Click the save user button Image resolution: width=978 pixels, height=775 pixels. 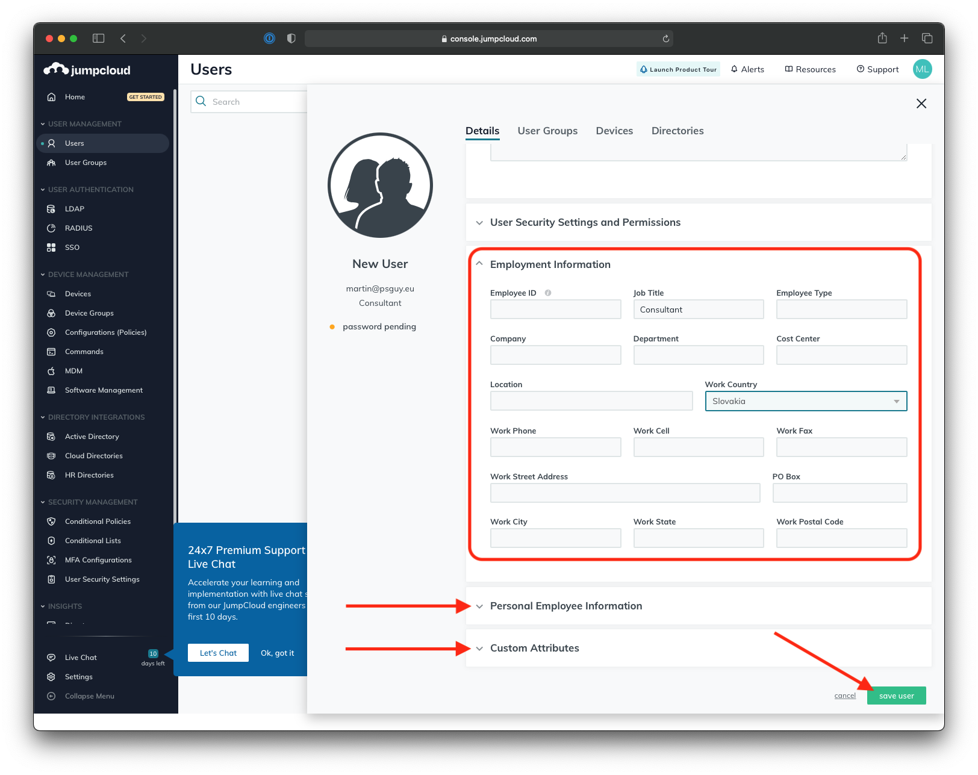pyautogui.click(x=896, y=696)
